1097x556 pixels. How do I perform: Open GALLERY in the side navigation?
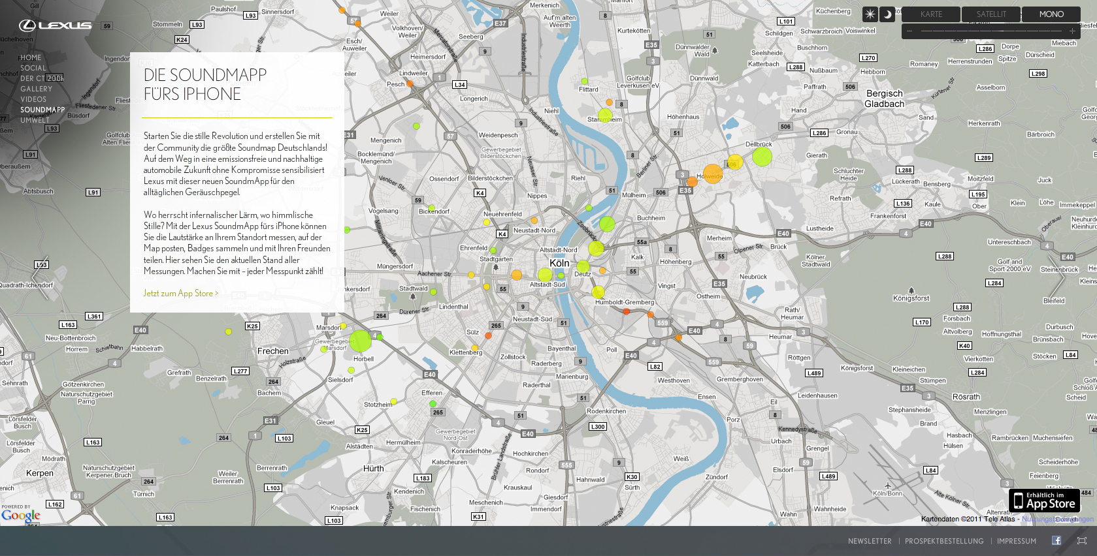(x=36, y=89)
